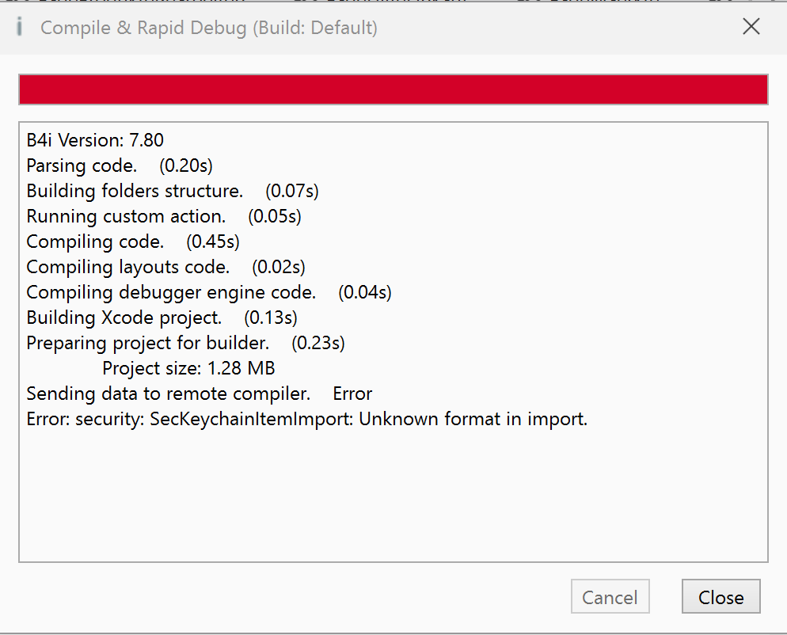The width and height of the screenshot is (787, 635).
Task: Select the Compiling layouts code entry
Action: tap(166, 267)
